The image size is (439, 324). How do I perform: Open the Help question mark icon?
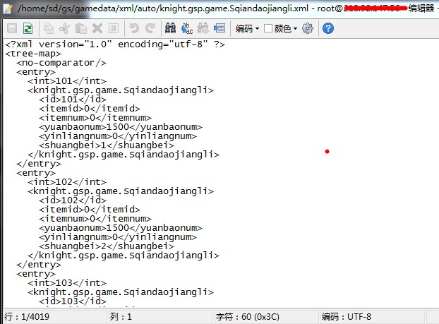(x=328, y=28)
